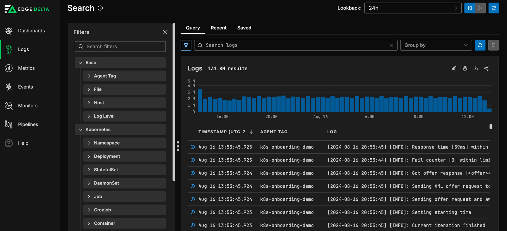Toggle the filter funnel icon button
This screenshot has height=231, width=507.
coord(186,45)
